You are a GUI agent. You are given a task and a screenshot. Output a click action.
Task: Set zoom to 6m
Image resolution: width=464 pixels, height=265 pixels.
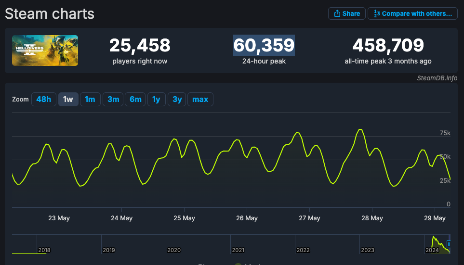135,99
